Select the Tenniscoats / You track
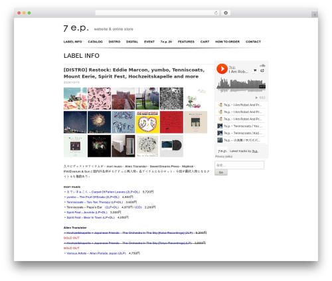The width and height of the screenshot is (332, 281). coord(241,126)
